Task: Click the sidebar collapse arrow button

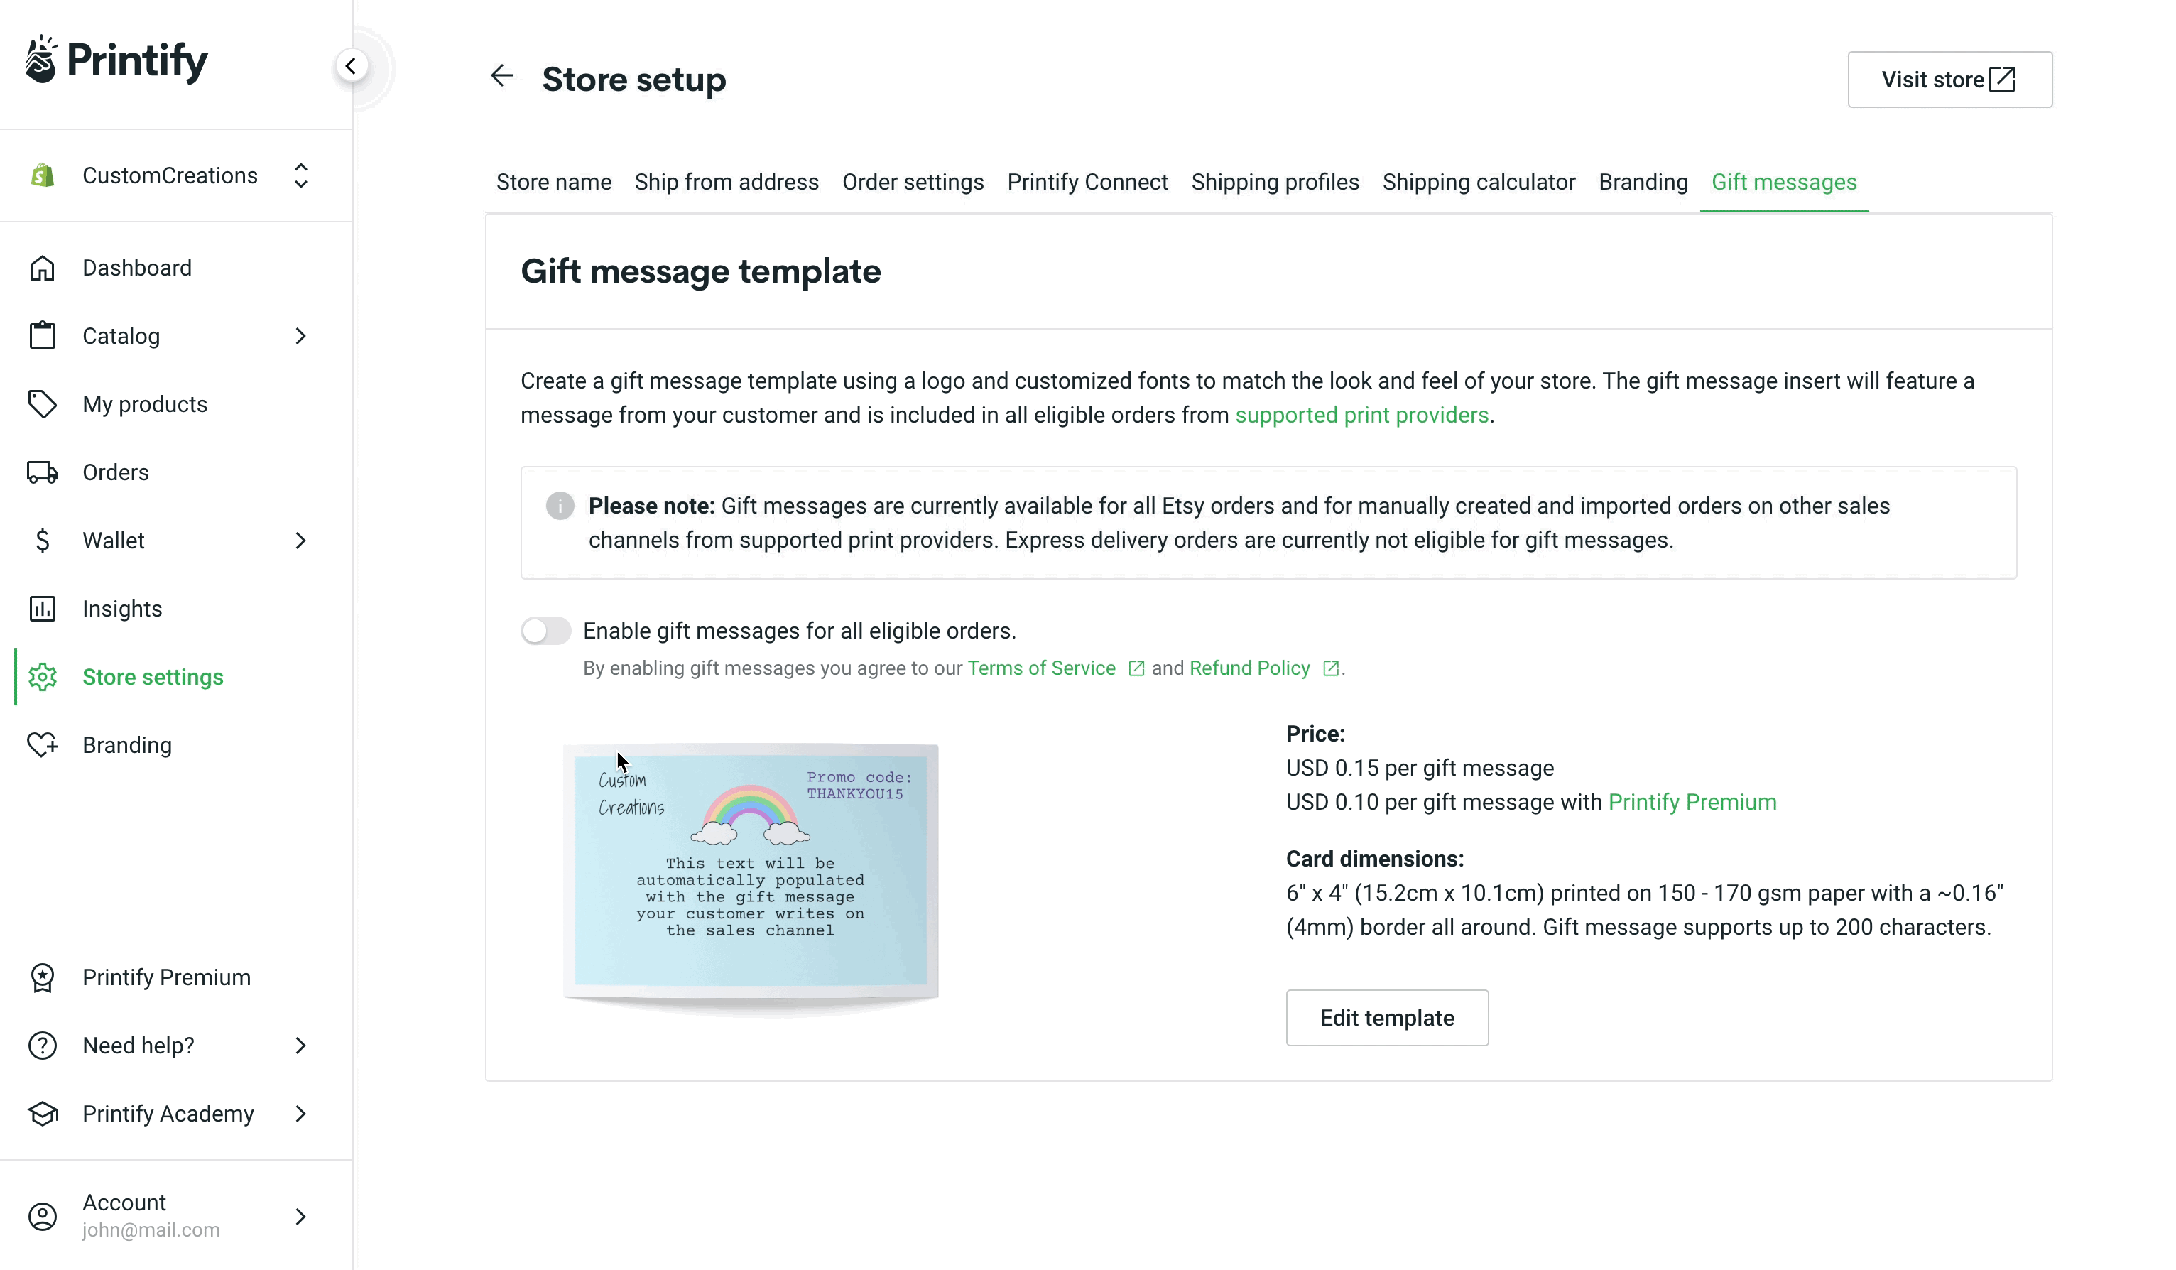Action: point(352,67)
